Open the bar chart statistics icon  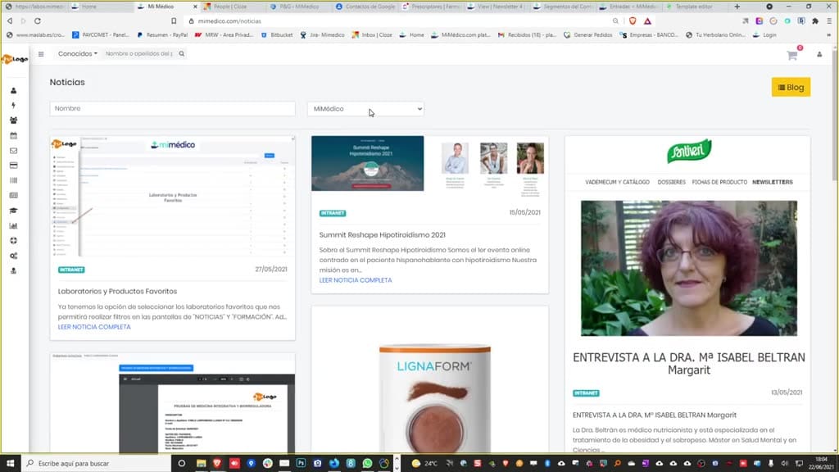click(x=13, y=226)
